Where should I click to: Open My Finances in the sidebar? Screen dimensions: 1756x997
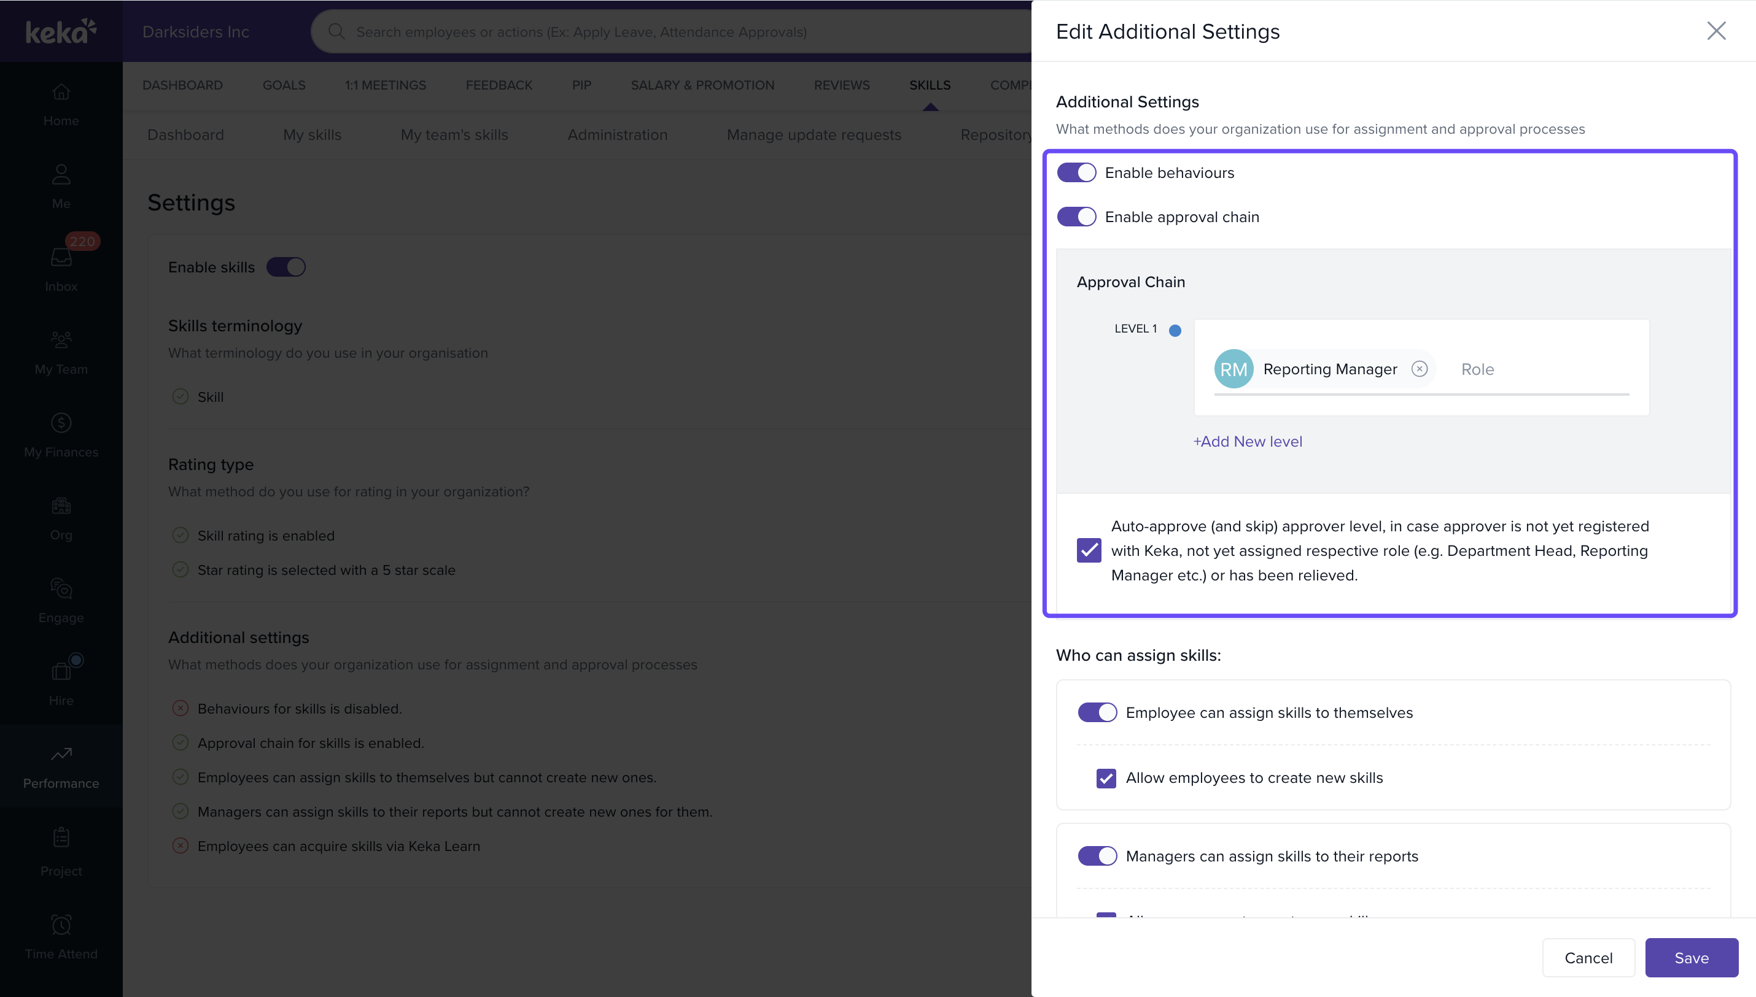coord(61,423)
